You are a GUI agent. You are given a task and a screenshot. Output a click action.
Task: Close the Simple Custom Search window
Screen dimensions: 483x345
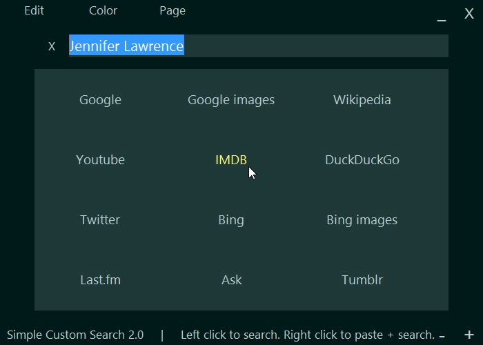click(469, 14)
